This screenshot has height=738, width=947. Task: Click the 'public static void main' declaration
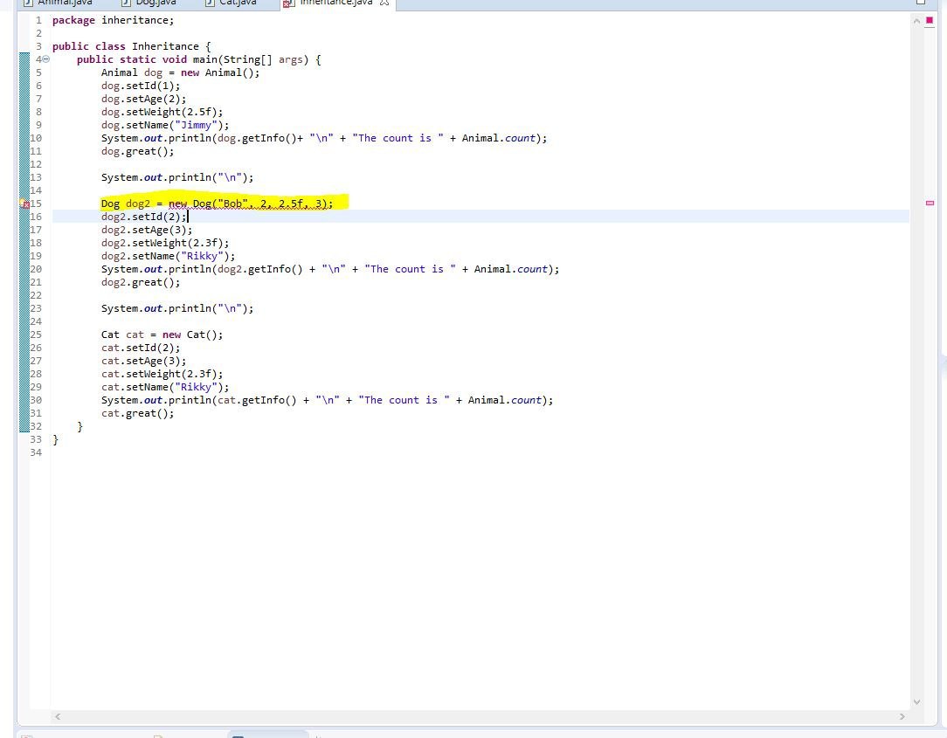[x=198, y=59]
